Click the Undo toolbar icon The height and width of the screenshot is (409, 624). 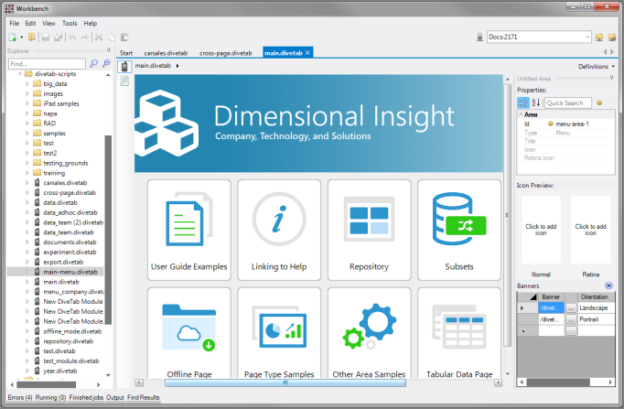point(72,37)
